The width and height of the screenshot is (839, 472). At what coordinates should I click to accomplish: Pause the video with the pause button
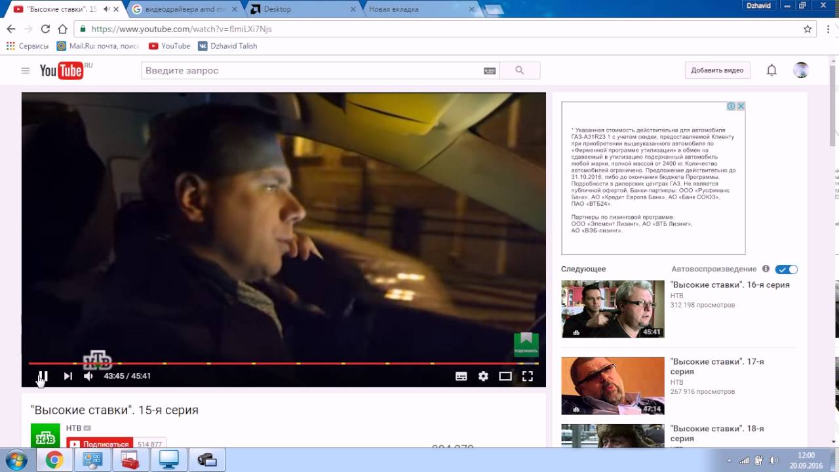pos(43,376)
